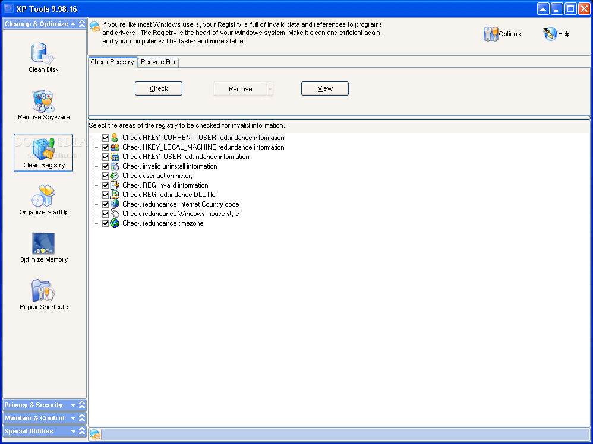Viewport: 593px width, 444px height.
Task: Click the Windows mouse style icon
Action: tap(115, 214)
